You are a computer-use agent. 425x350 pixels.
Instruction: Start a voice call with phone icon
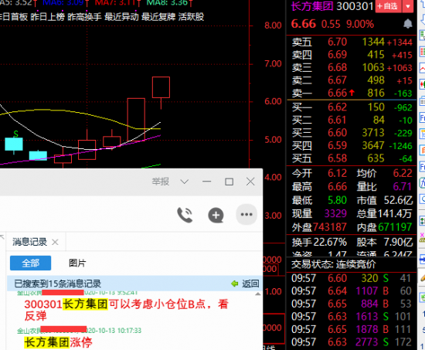click(185, 215)
